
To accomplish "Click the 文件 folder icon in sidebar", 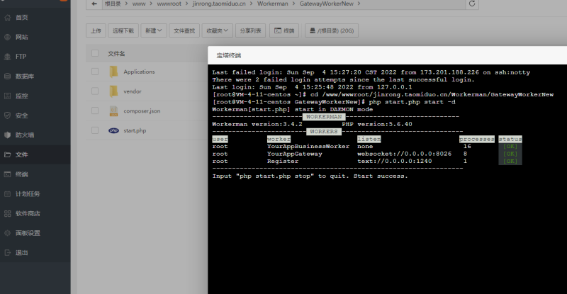I will pos(8,154).
